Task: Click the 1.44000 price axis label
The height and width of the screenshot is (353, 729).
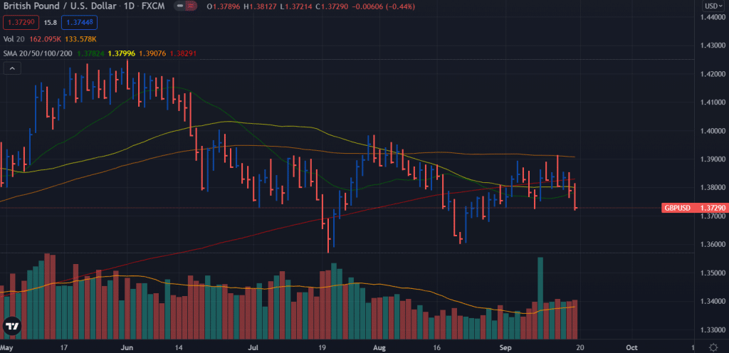Action: (x=713, y=17)
